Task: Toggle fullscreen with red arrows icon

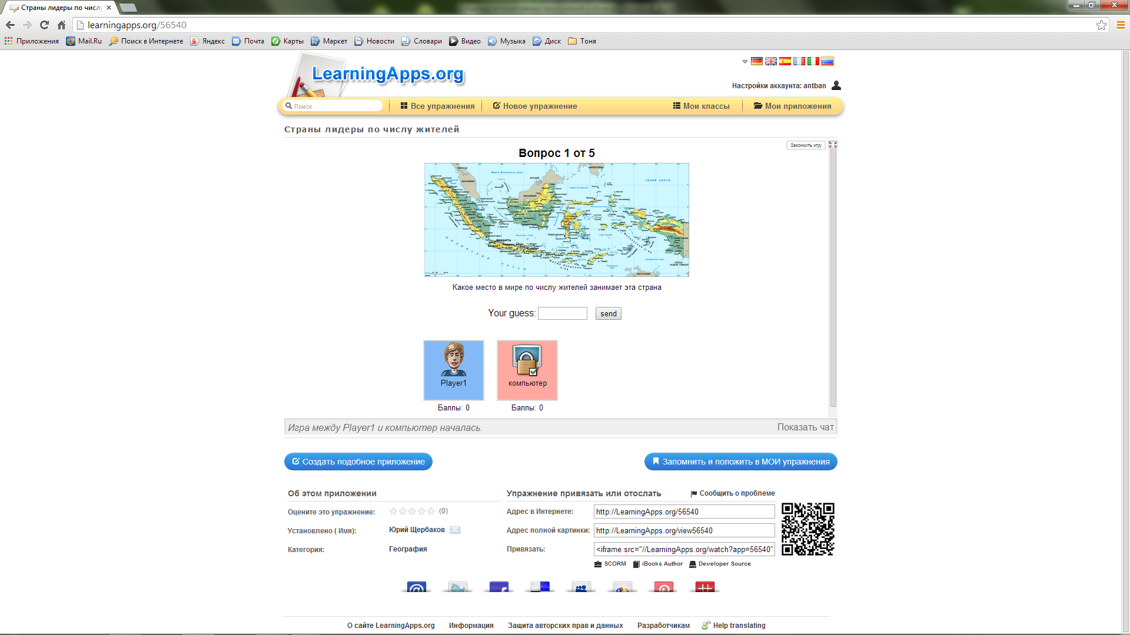Action: (x=833, y=145)
